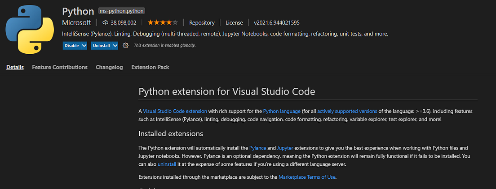496x189 pixels.
Task: Open the Repository link
Action: click(x=202, y=23)
